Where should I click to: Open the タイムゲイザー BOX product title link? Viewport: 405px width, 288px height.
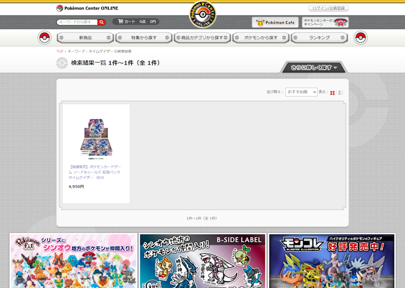click(x=95, y=172)
